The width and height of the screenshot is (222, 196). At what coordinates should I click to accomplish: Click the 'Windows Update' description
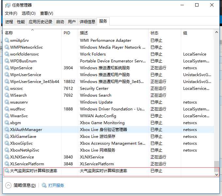96,102
